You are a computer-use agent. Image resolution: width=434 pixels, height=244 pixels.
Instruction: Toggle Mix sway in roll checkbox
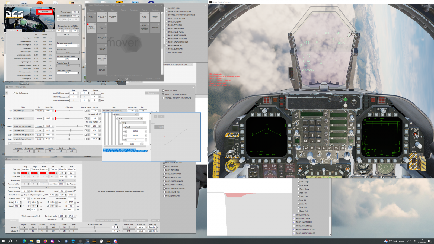tap(100, 114)
